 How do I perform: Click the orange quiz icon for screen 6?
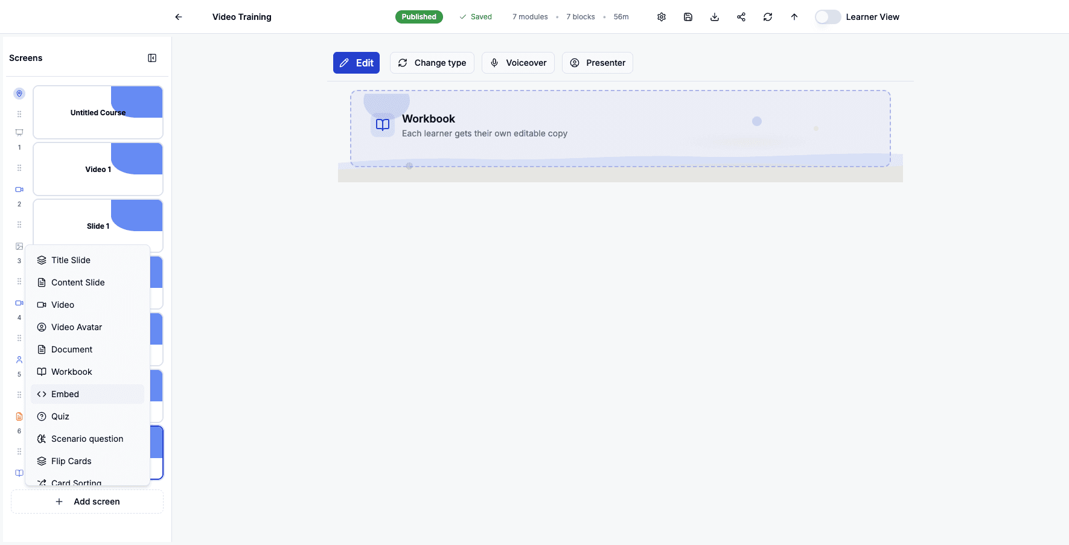[x=19, y=416]
